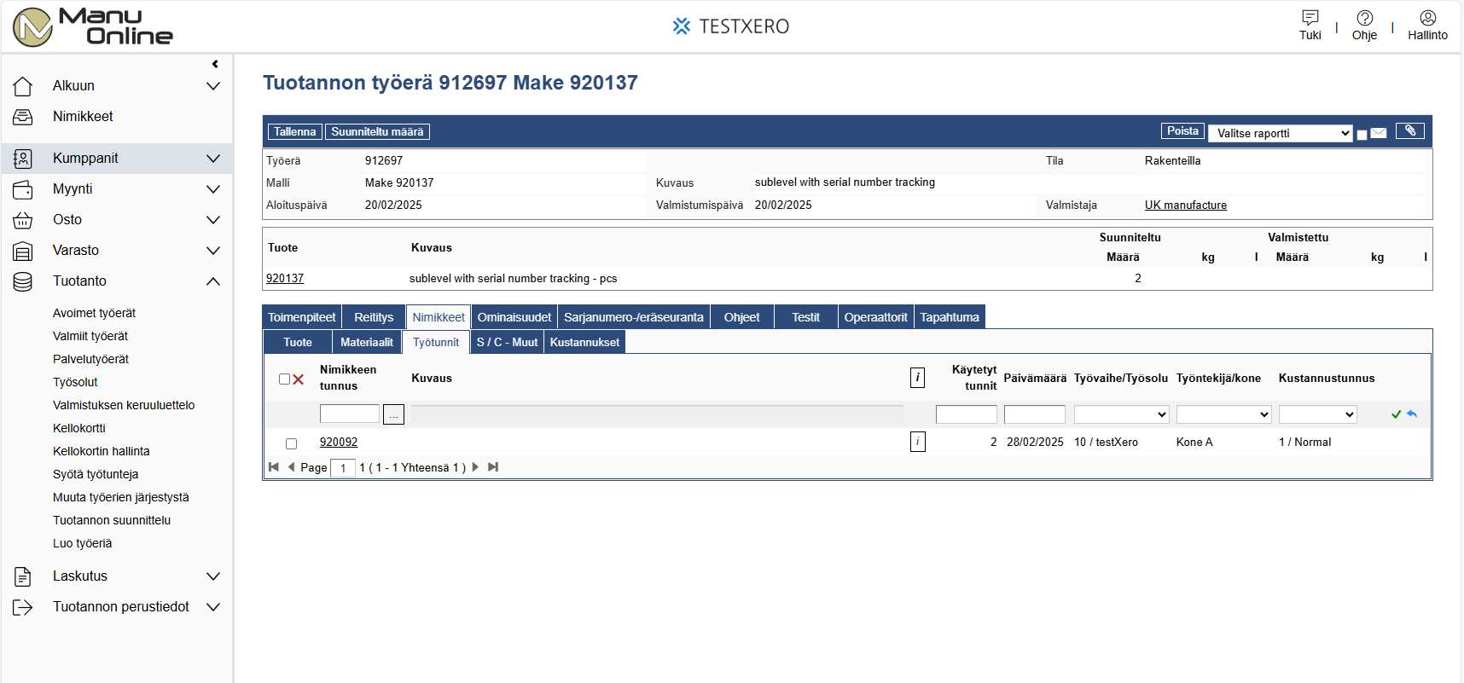Screen dimensions: 1464x683
Task: Click the Nimikkeen tunnus input field
Action: tap(350, 414)
